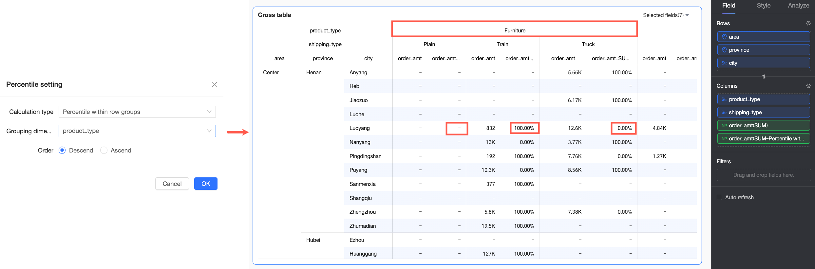Switch to the Style tab
Screen dimensions: 815x269
tap(764, 6)
